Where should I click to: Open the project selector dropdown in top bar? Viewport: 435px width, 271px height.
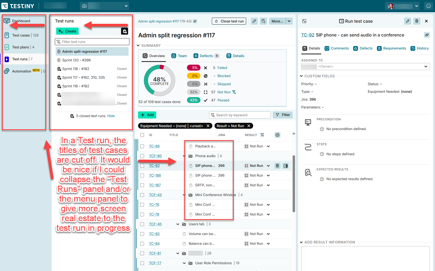click(104, 6)
